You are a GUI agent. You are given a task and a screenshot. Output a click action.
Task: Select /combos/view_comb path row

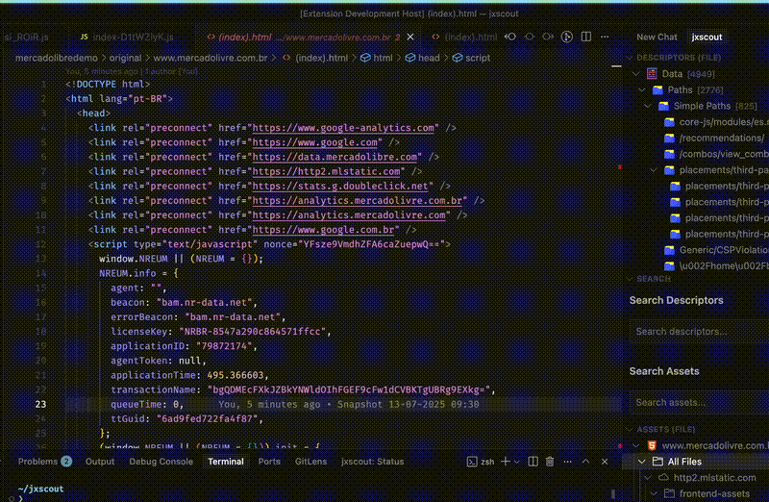pos(716,154)
